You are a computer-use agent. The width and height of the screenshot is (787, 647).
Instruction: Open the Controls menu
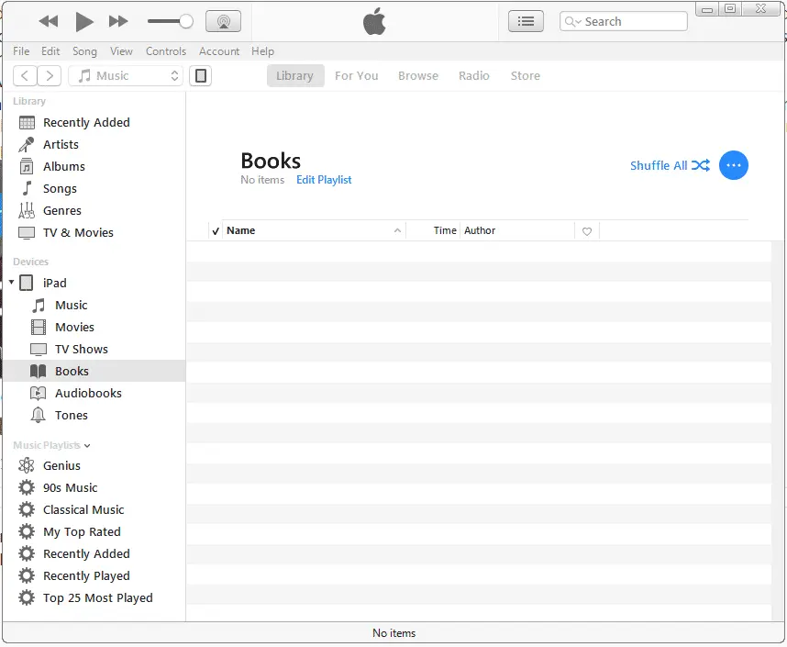click(165, 51)
